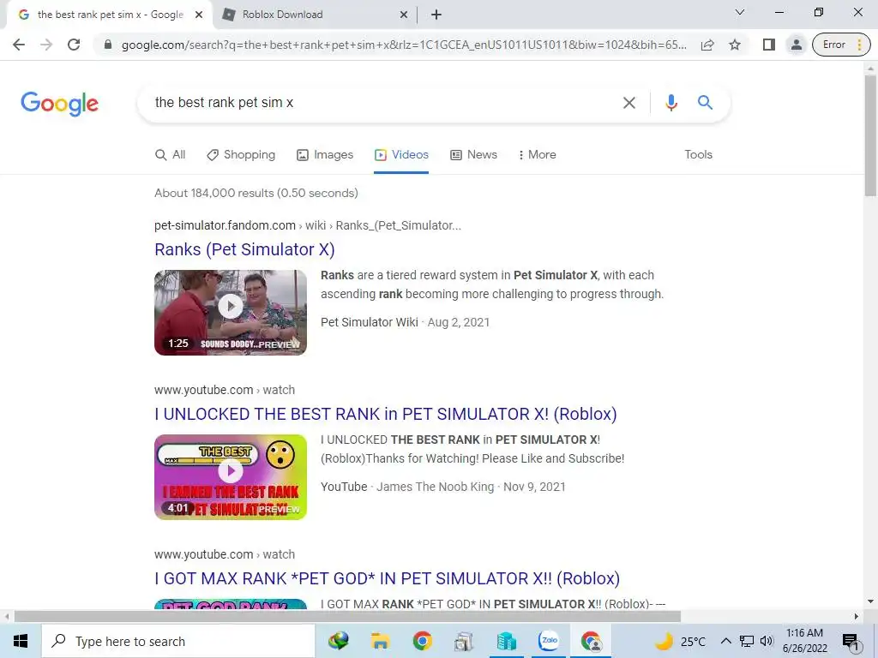Reload the current page
This screenshot has height=658, width=878.
point(74,45)
